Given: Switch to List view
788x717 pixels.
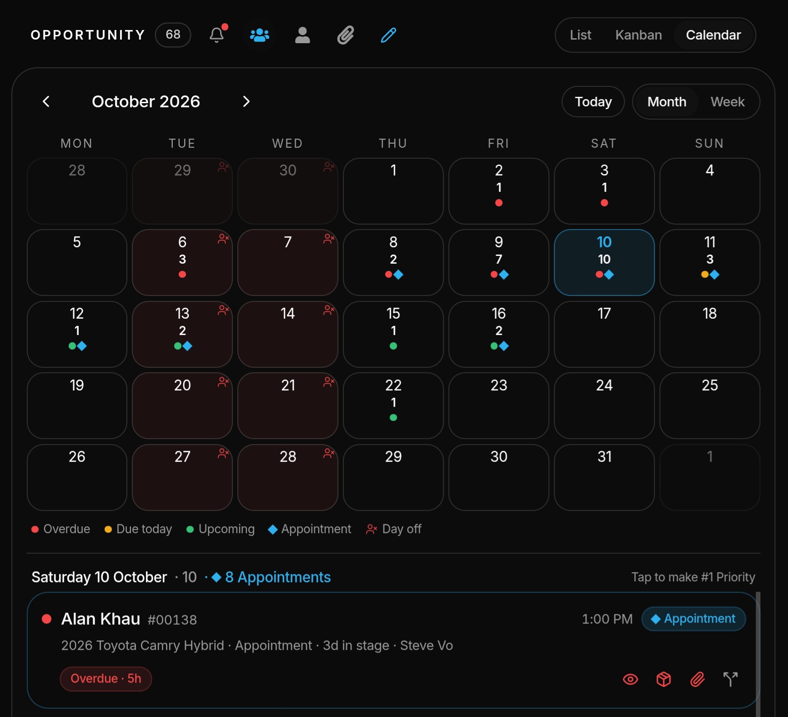Looking at the screenshot, I should tap(580, 35).
